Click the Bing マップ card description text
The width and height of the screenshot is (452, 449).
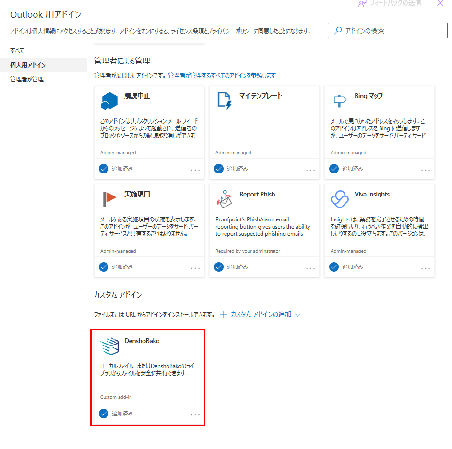point(378,128)
